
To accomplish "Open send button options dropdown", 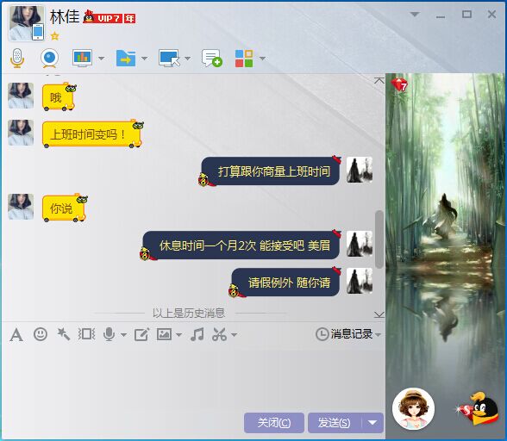I will [x=372, y=423].
